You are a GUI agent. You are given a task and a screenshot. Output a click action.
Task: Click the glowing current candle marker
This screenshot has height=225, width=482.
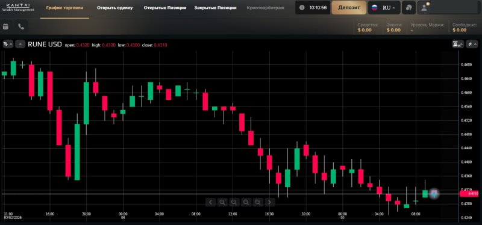434,193
